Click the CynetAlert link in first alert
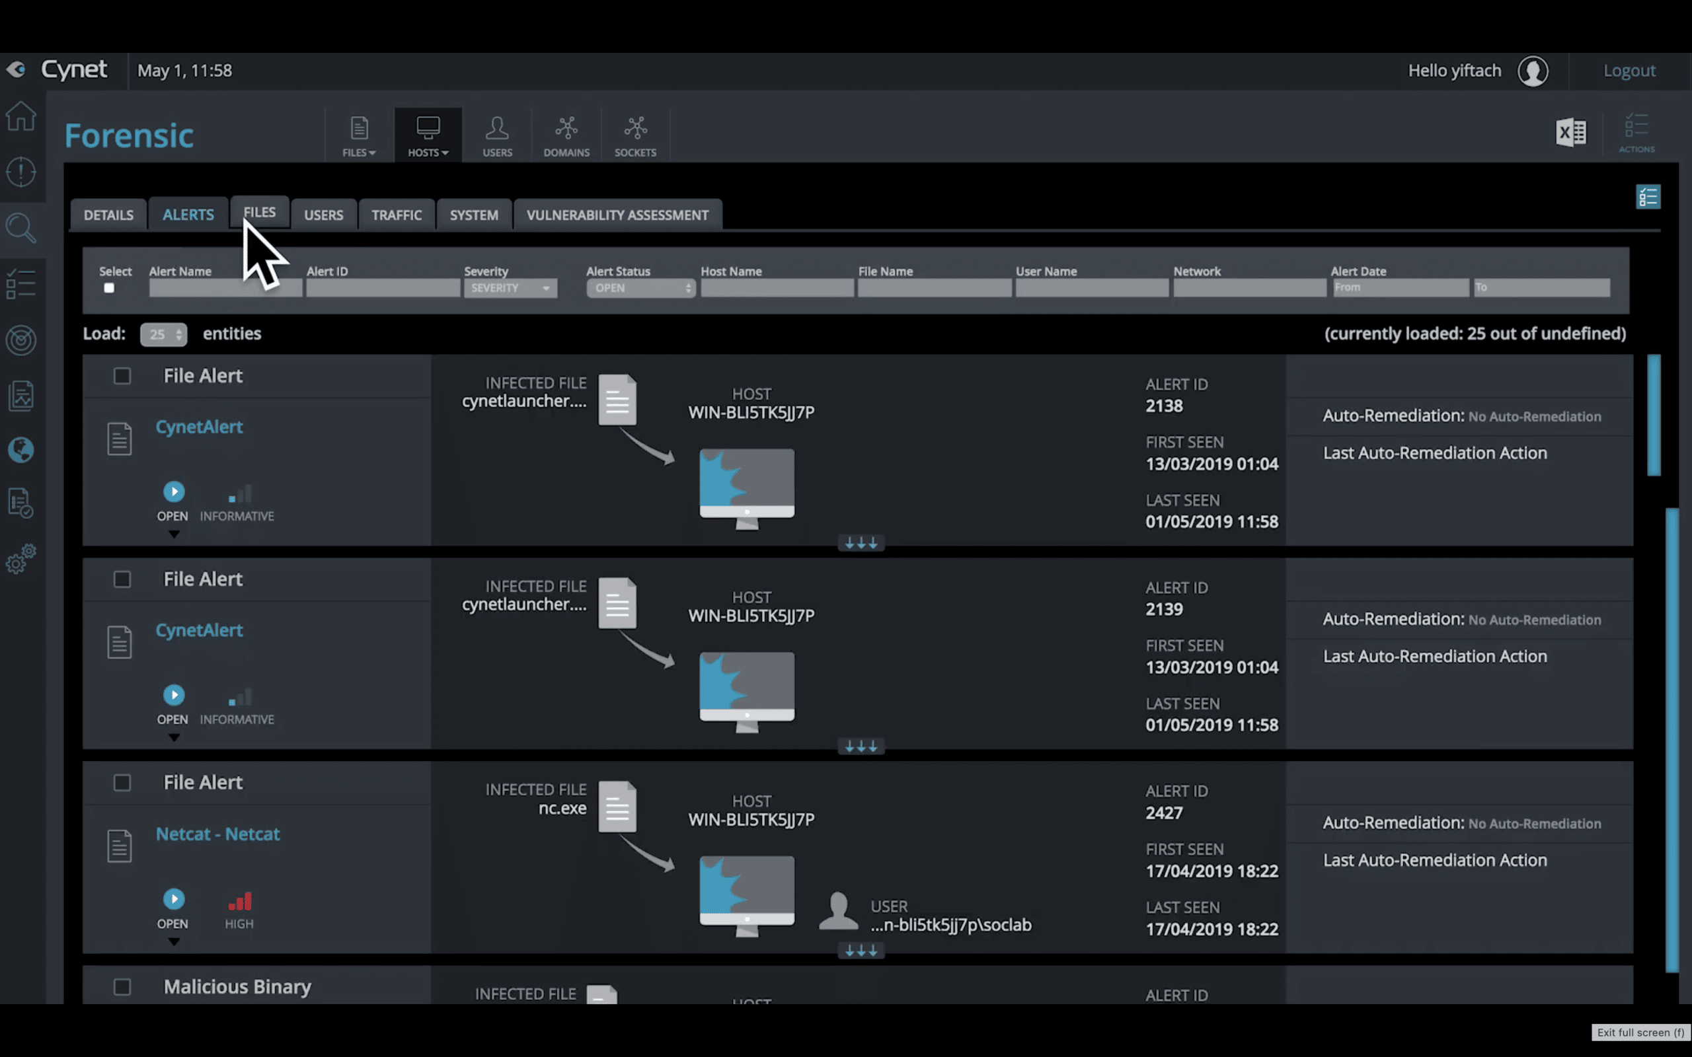The height and width of the screenshot is (1057, 1692). (x=198, y=425)
